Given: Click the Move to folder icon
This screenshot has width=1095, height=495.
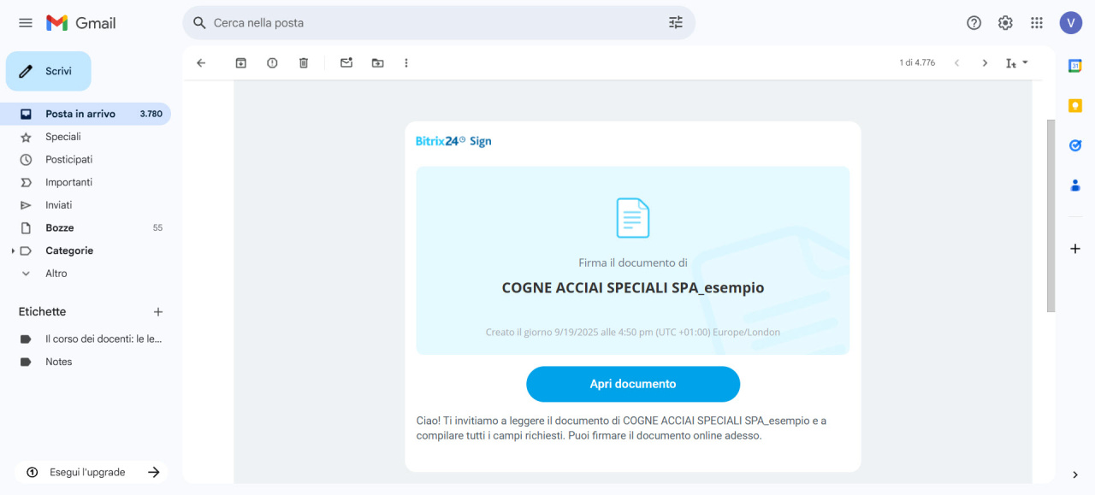Looking at the screenshot, I should click(x=377, y=63).
